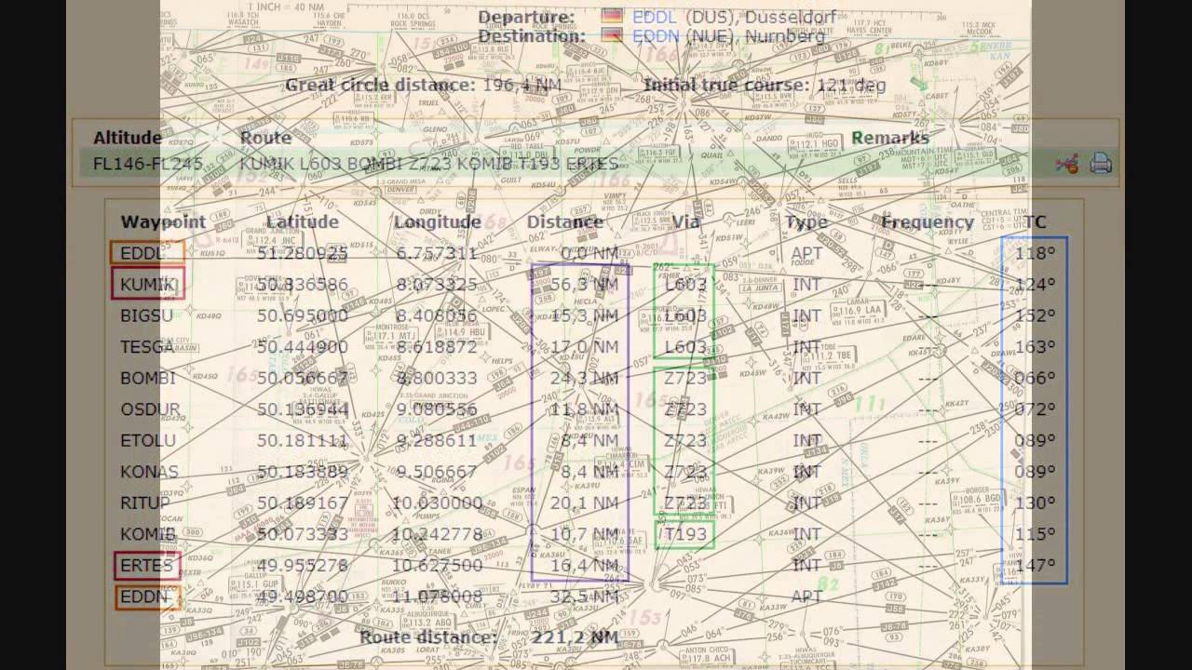Click the FL146-FL245 altitude value

coord(147,164)
